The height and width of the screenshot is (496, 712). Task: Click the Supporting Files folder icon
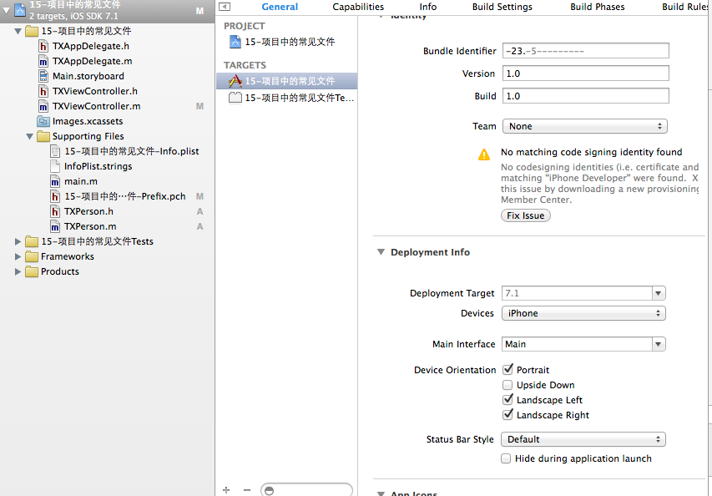[x=43, y=136]
